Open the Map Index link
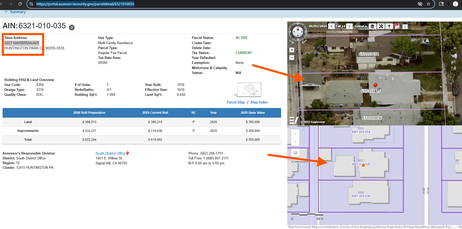The height and width of the screenshot is (229, 462). pos(259,102)
